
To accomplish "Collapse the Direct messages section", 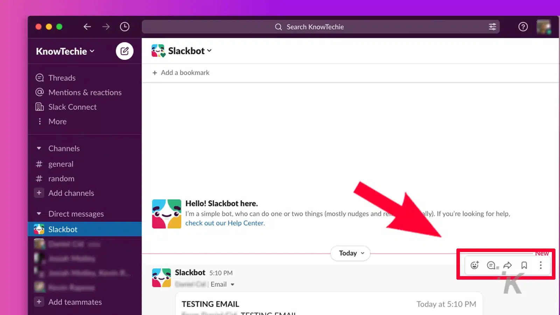I will [x=39, y=213].
